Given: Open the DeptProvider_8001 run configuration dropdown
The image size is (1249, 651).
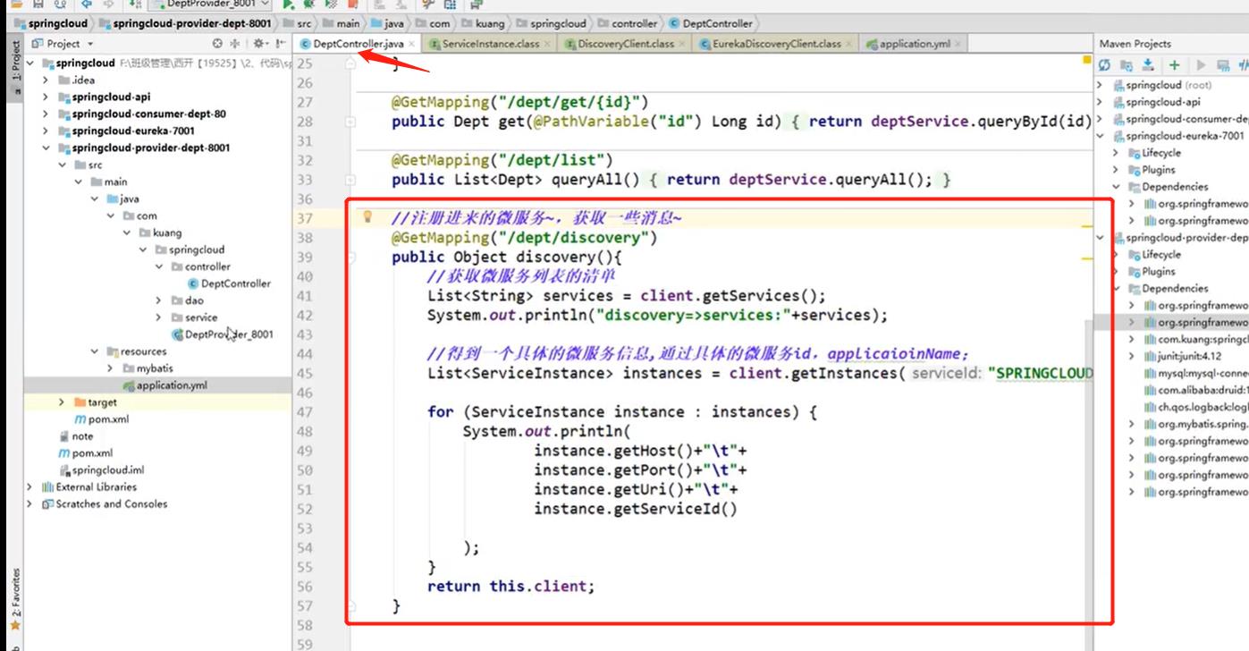Looking at the screenshot, I should pos(208,4).
